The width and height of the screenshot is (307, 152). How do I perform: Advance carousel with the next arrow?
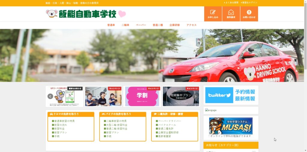coord(195,96)
